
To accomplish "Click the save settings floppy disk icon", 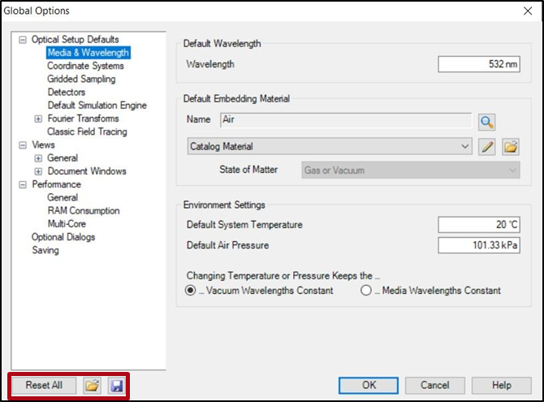I will [x=116, y=385].
